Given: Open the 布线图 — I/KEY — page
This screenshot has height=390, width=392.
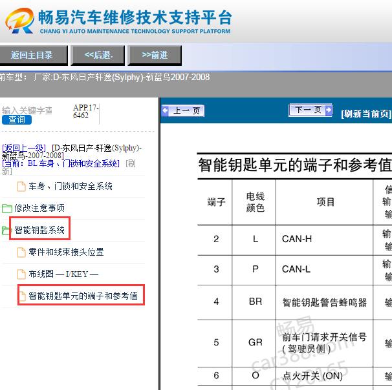Looking at the screenshot, I should (63, 274).
